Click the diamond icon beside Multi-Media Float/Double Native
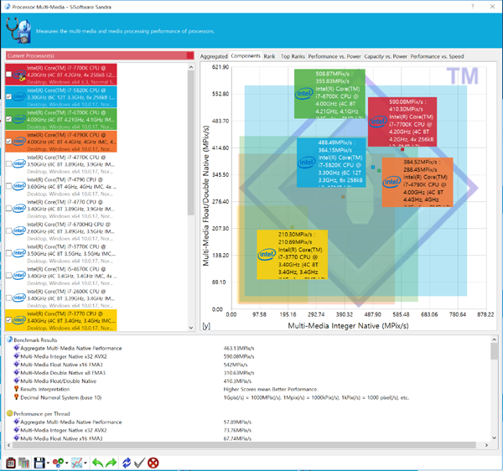The image size is (503, 471). click(x=17, y=380)
